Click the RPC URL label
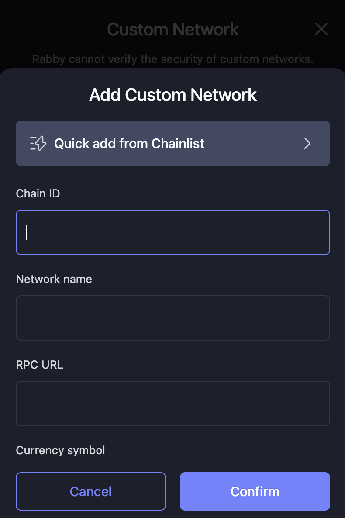Image resolution: width=345 pixels, height=518 pixels. [39, 365]
